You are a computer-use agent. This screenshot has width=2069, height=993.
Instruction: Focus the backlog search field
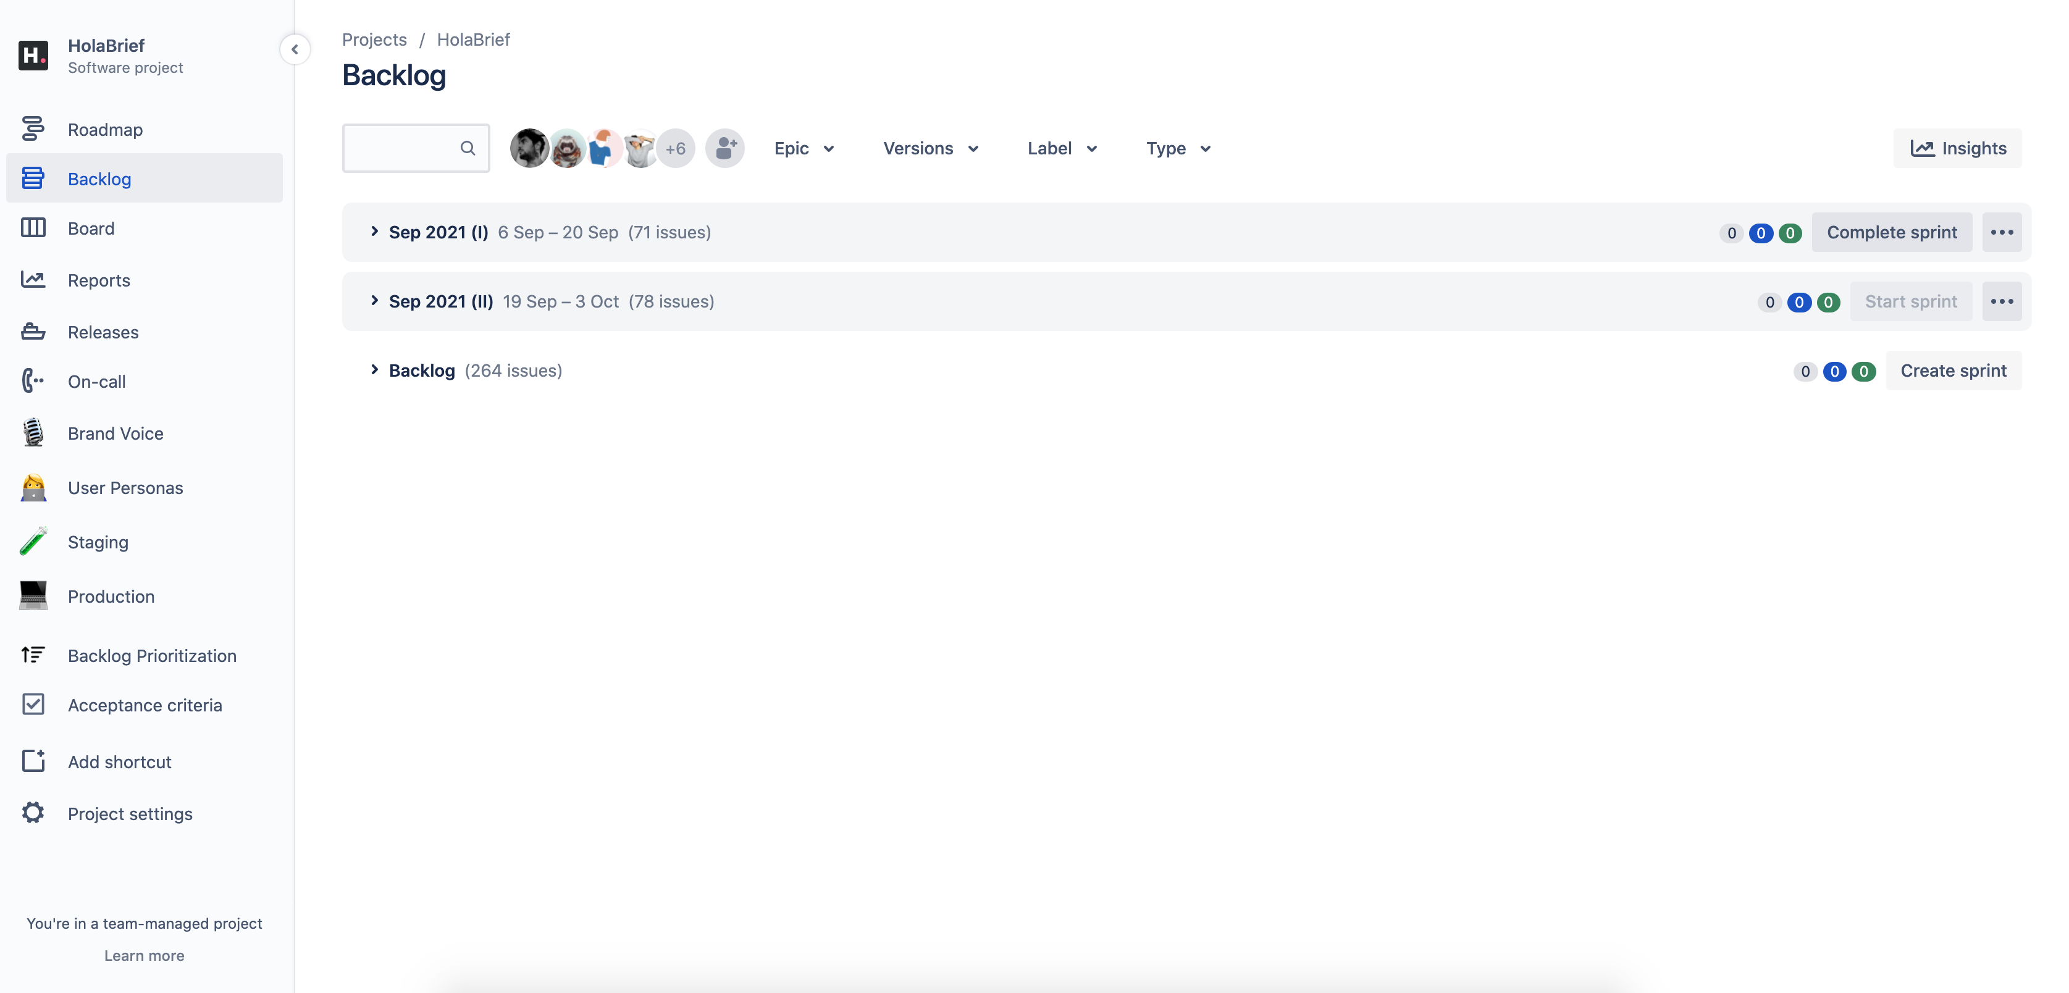[416, 148]
